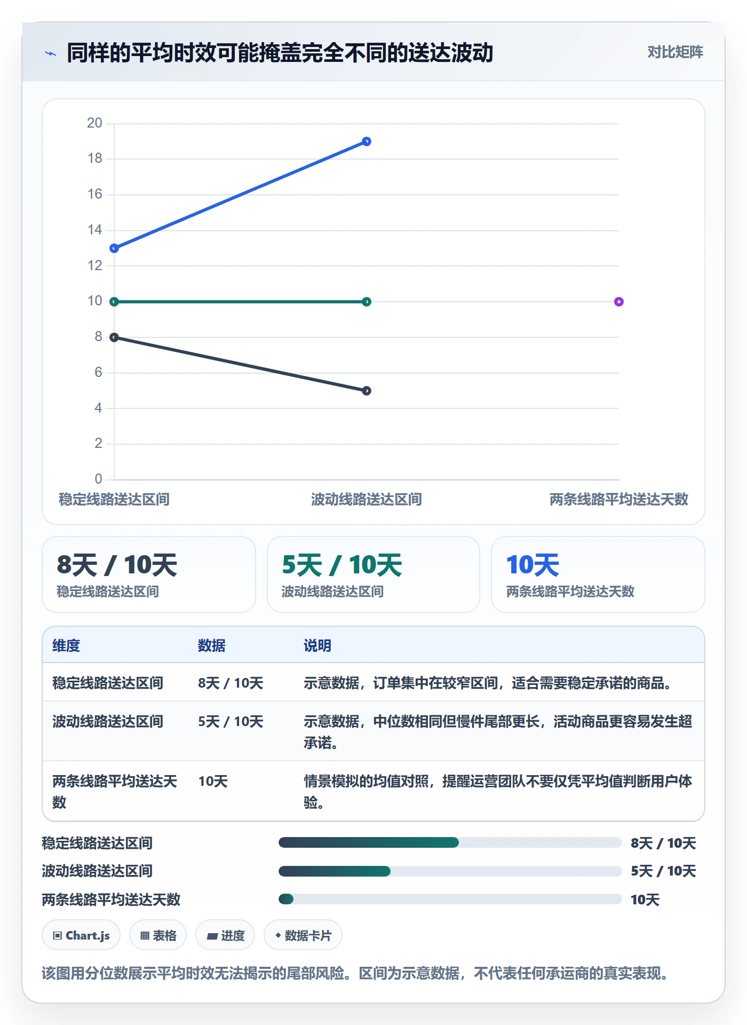Click the blue 10天 data card
747x1025 pixels.
(x=598, y=574)
